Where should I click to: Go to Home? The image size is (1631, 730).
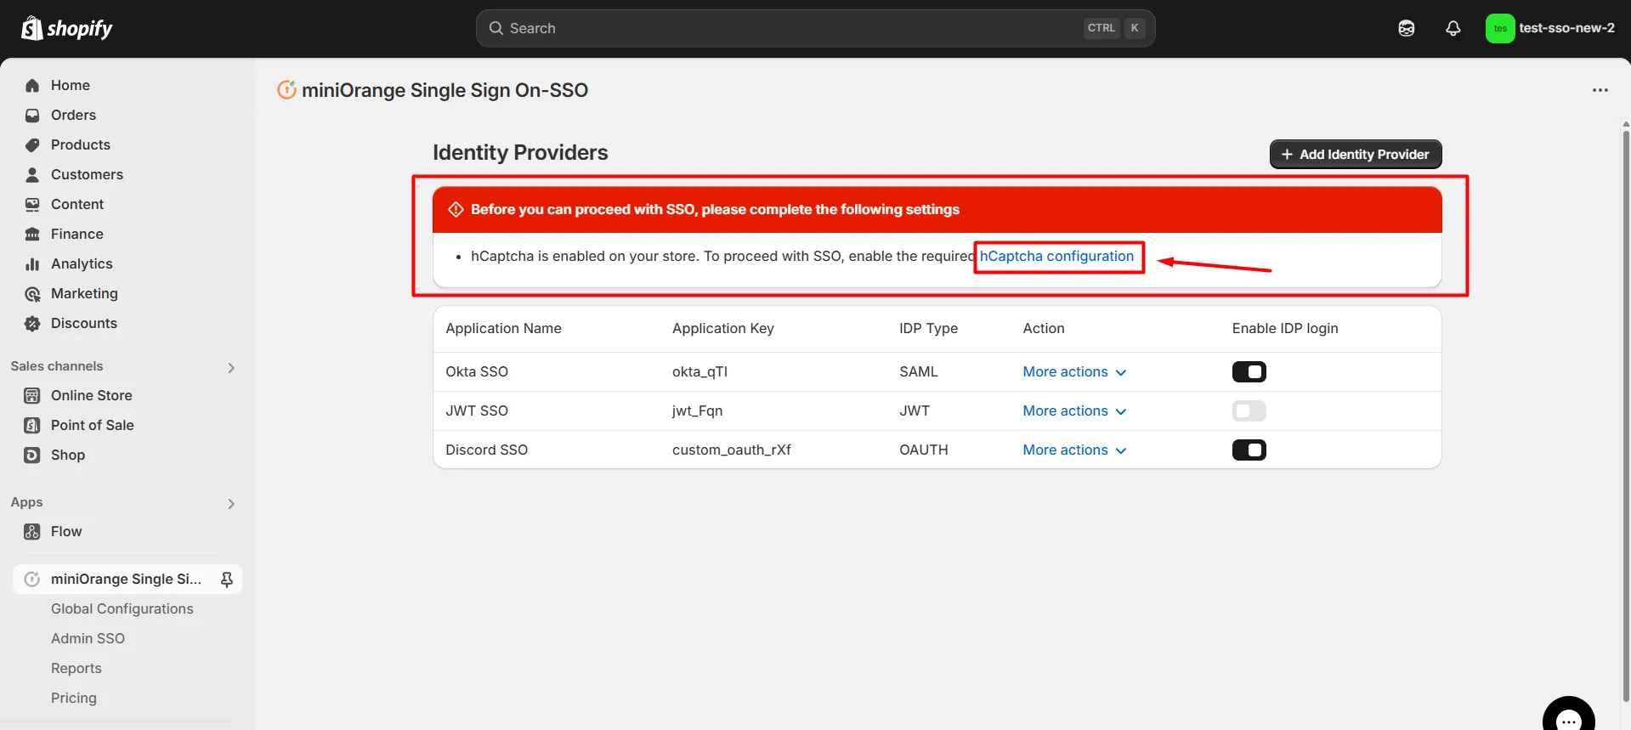point(71,85)
